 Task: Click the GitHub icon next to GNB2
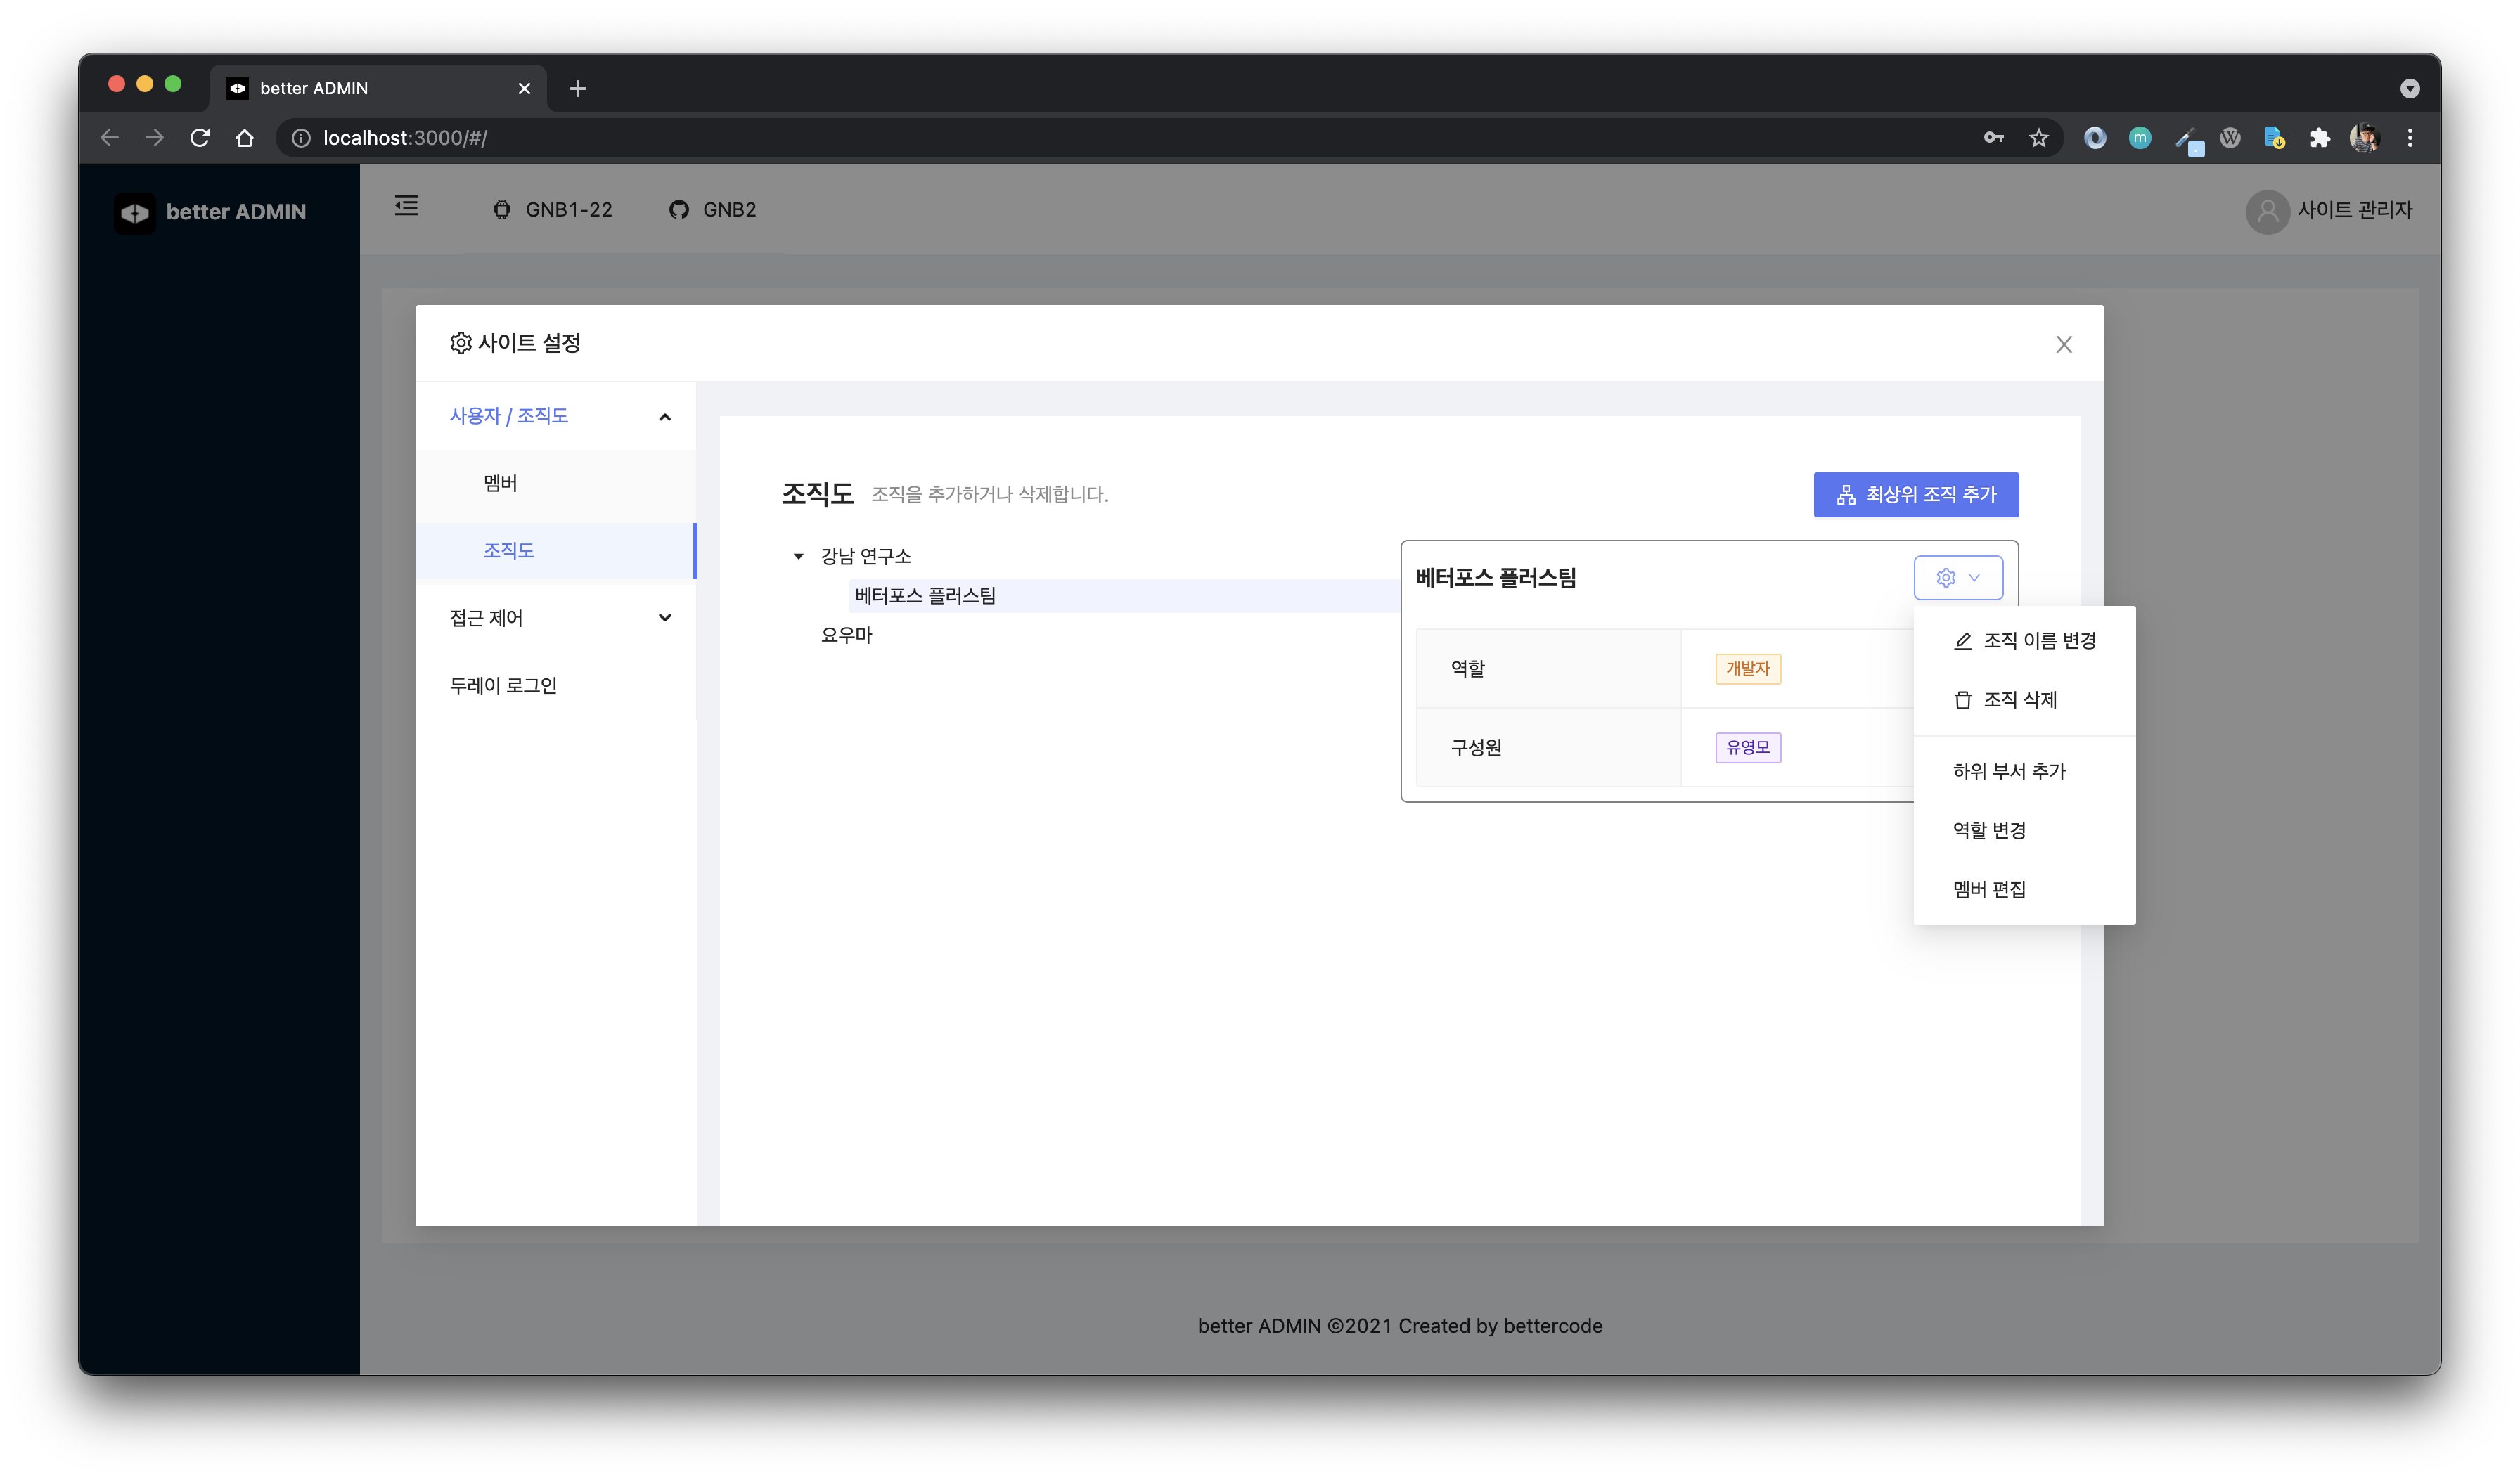tap(679, 210)
